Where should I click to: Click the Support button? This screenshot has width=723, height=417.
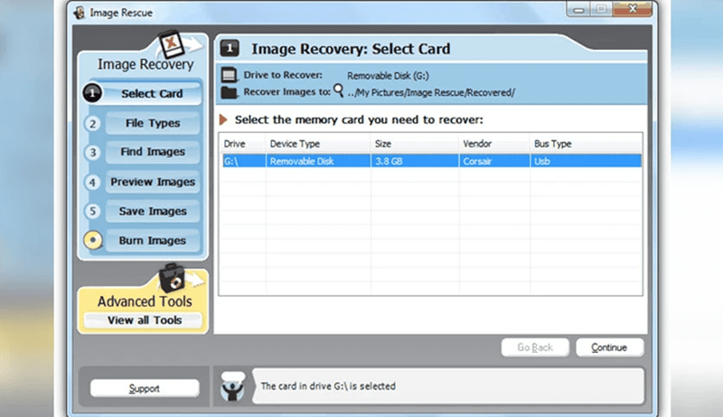145,388
